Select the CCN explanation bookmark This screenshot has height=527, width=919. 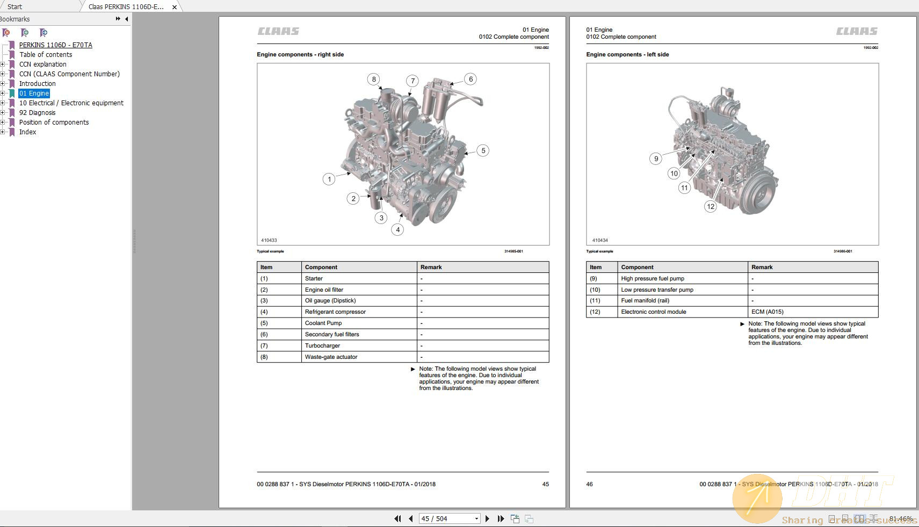[43, 64]
